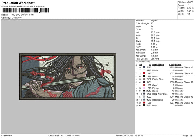The width and height of the screenshot is (195, 138).
Task: Click the Machine value 'Tajima'
Action: click(154, 21)
